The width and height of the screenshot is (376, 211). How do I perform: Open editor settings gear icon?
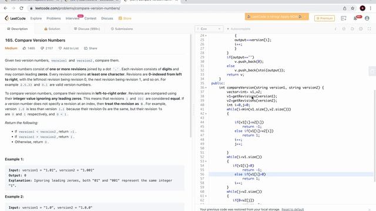click(x=361, y=29)
